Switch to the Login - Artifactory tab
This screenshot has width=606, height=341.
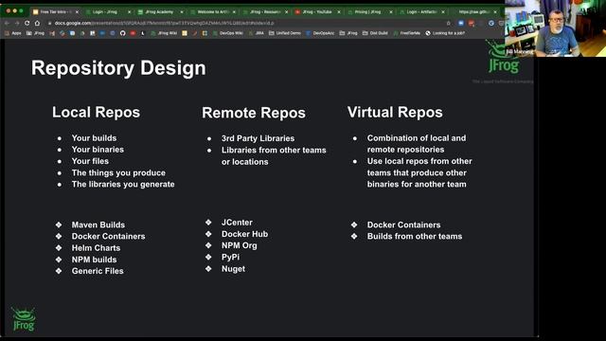[421, 12]
